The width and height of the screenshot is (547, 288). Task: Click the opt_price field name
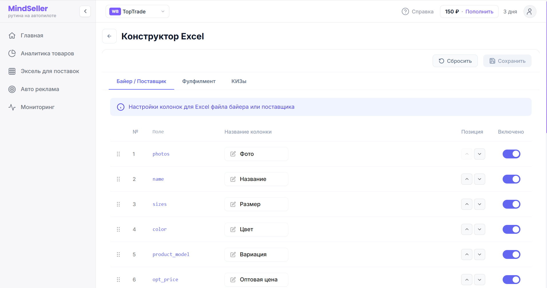click(165, 279)
